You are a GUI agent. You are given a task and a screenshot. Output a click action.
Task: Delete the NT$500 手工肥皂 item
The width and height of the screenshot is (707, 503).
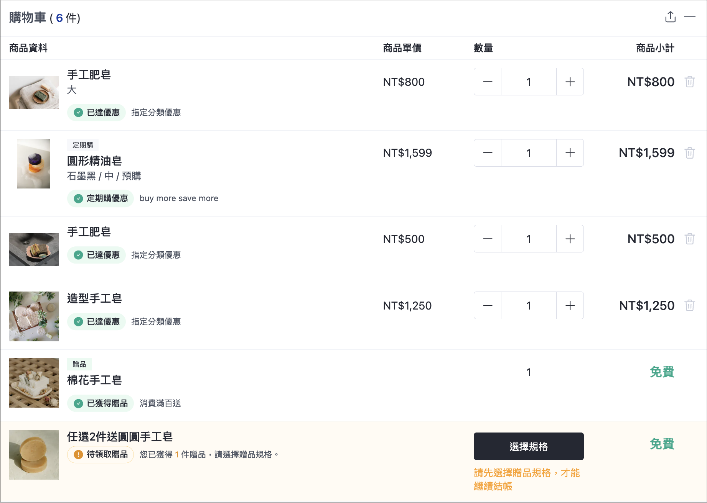pyautogui.click(x=690, y=239)
